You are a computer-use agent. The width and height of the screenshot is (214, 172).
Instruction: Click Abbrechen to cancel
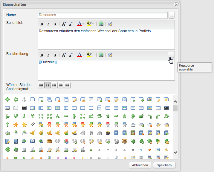point(140,165)
